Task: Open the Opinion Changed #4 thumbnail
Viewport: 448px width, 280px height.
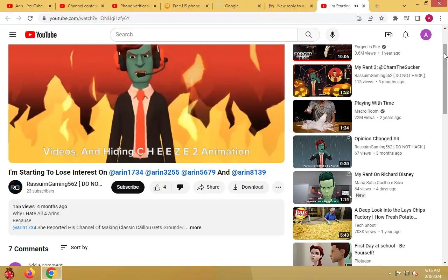Action: 322,152
